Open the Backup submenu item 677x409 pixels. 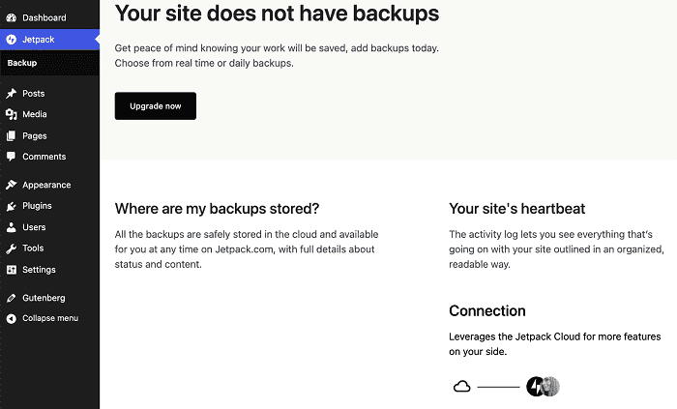click(x=22, y=63)
